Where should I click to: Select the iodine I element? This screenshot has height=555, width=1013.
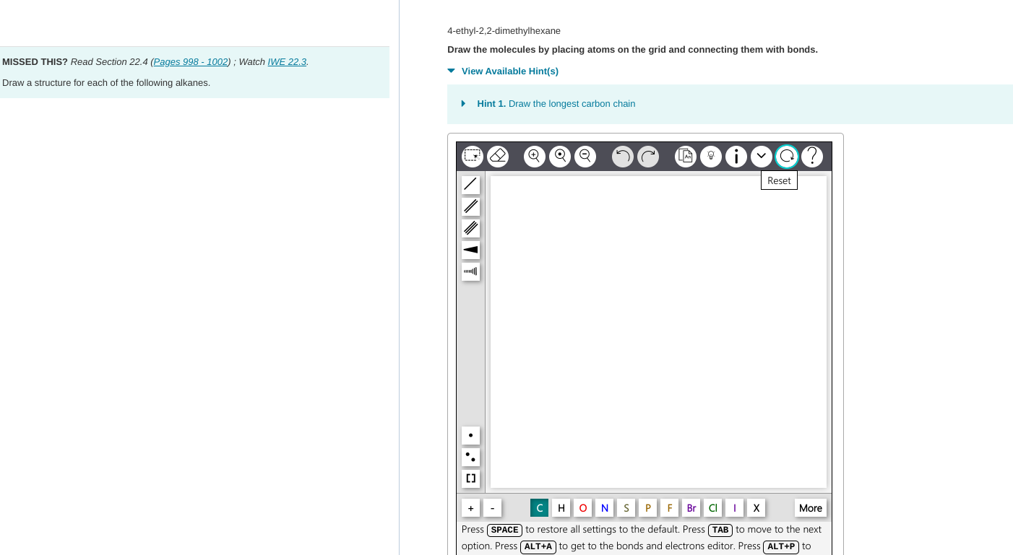(734, 508)
